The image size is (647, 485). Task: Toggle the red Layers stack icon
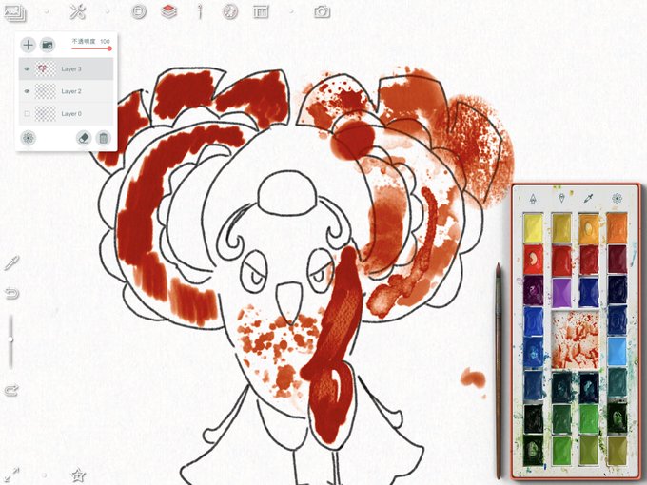click(168, 11)
